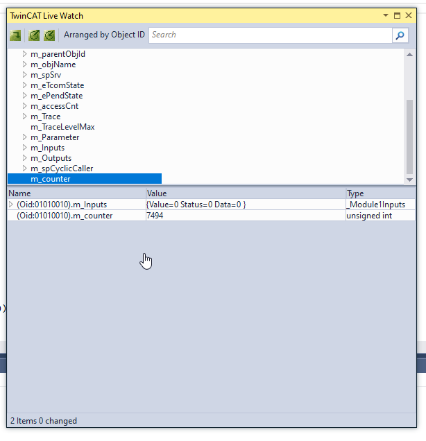The width and height of the screenshot is (426, 441).
Task: Focus the Search input field
Action: [x=271, y=35]
